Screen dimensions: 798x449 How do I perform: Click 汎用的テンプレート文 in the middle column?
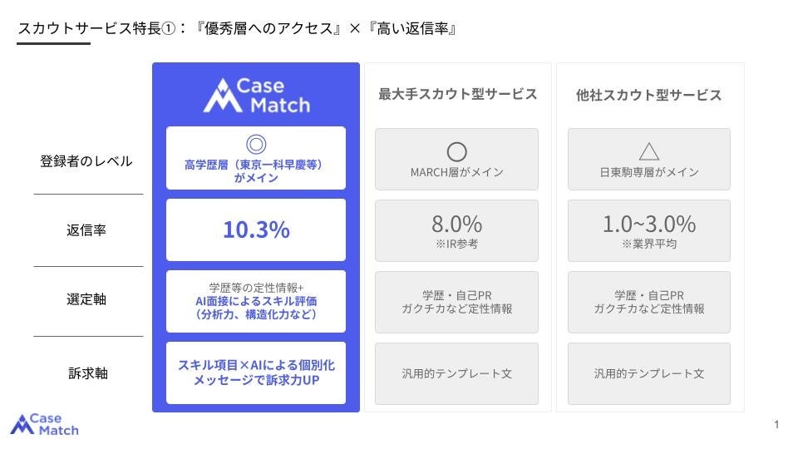pyautogui.click(x=456, y=373)
